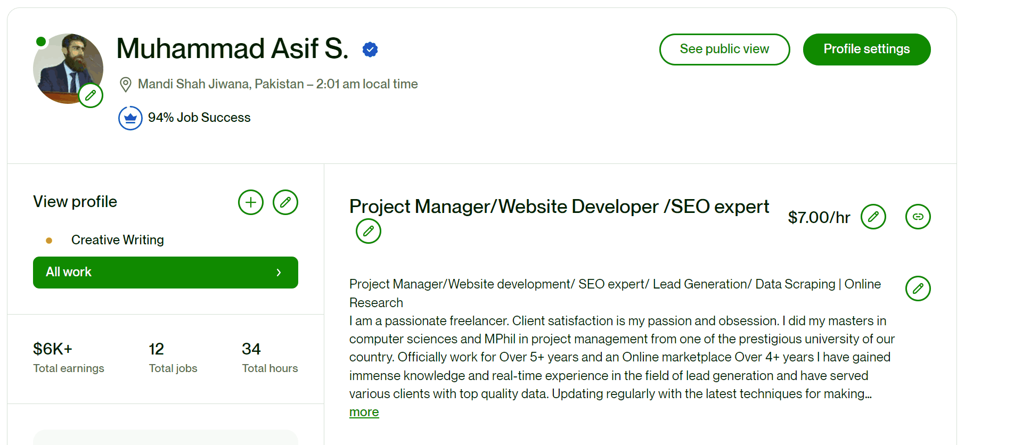Click the name Muhammad Asif S.
The width and height of the screenshot is (1014, 445).
point(232,48)
